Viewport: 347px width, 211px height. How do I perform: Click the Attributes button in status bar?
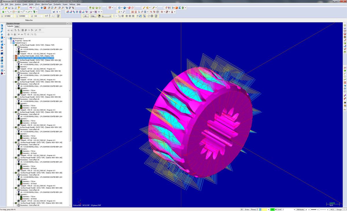(x=300, y=209)
